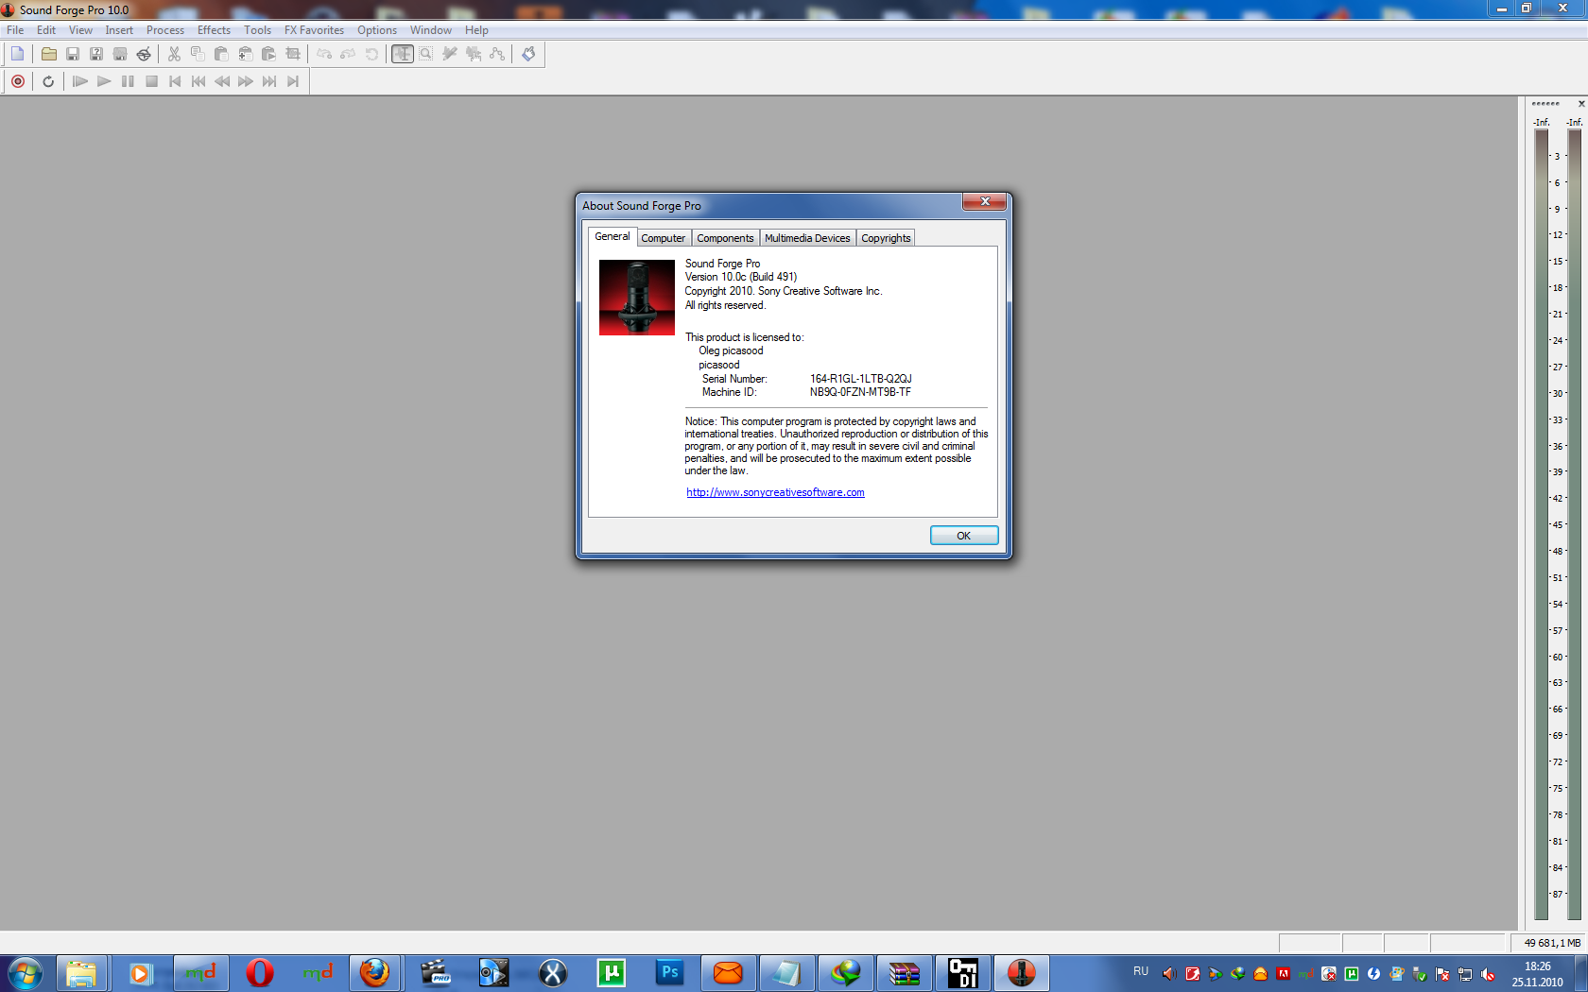Select the Magnify tool icon

426,54
